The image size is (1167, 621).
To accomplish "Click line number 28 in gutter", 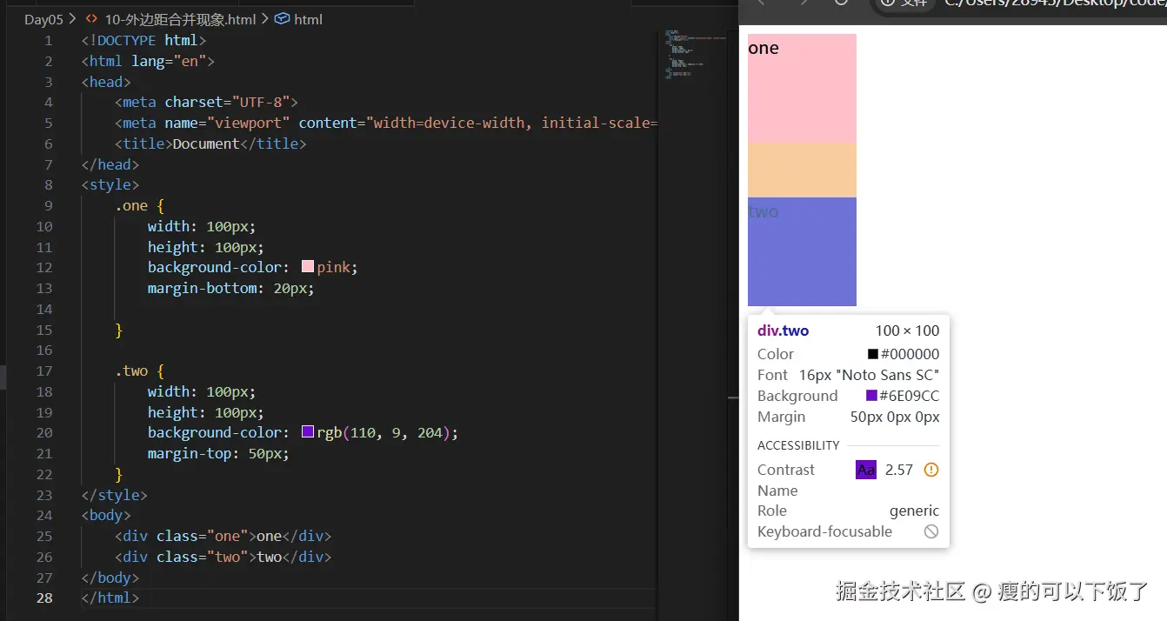I will click(x=44, y=598).
